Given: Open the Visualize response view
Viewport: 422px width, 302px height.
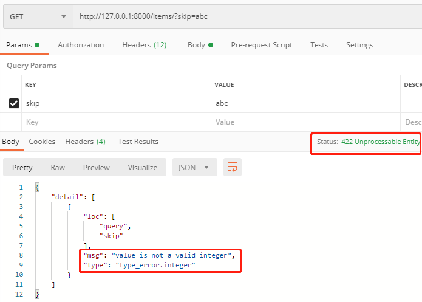Looking at the screenshot, I should click(142, 167).
